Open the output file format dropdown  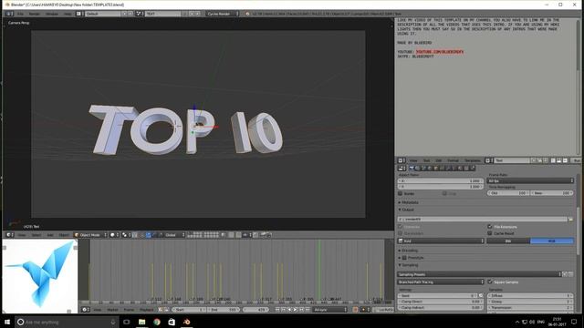[x=441, y=241]
